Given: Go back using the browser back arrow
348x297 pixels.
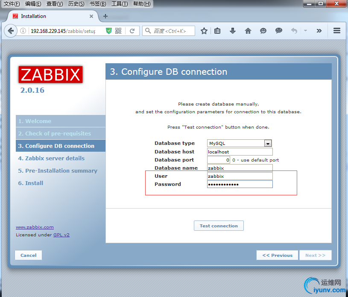Looking at the screenshot, I should pos(10,31).
